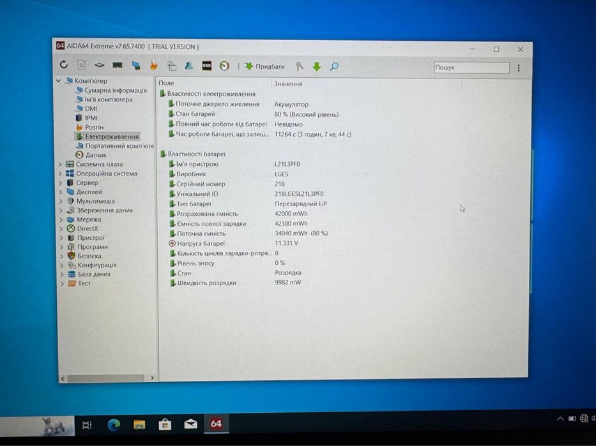Expand the Збереження даних node

pyautogui.click(x=61, y=211)
